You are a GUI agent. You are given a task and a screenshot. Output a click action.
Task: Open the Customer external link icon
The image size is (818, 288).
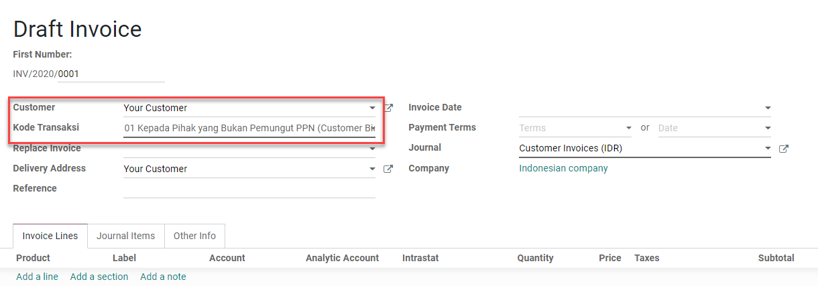pos(388,108)
